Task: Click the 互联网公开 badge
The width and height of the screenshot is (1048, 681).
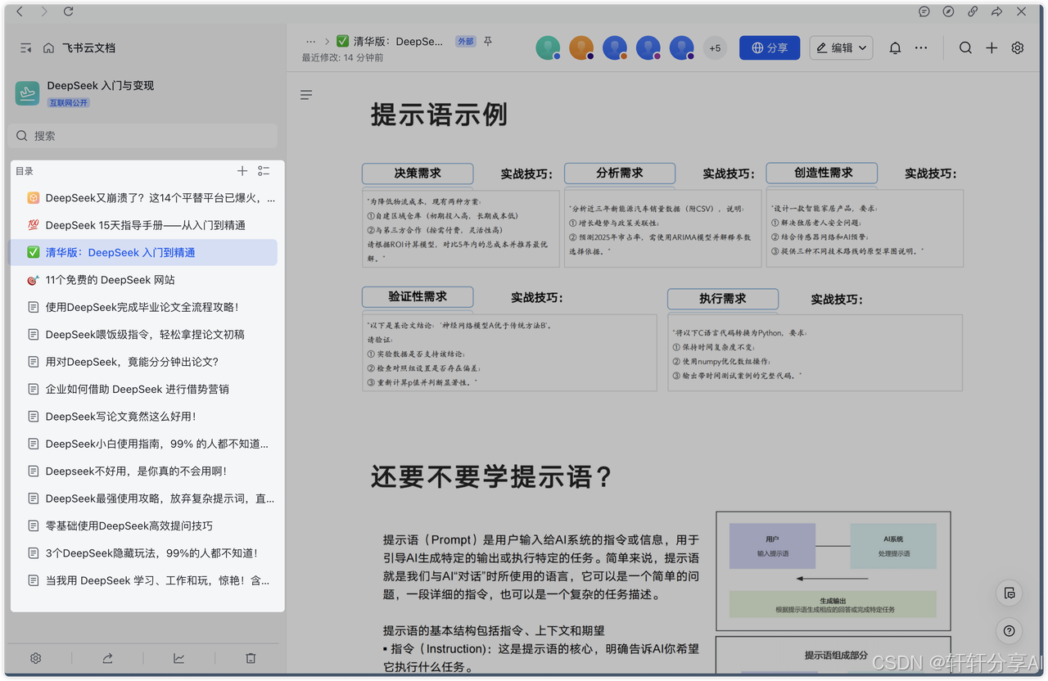Action: (x=69, y=103)
